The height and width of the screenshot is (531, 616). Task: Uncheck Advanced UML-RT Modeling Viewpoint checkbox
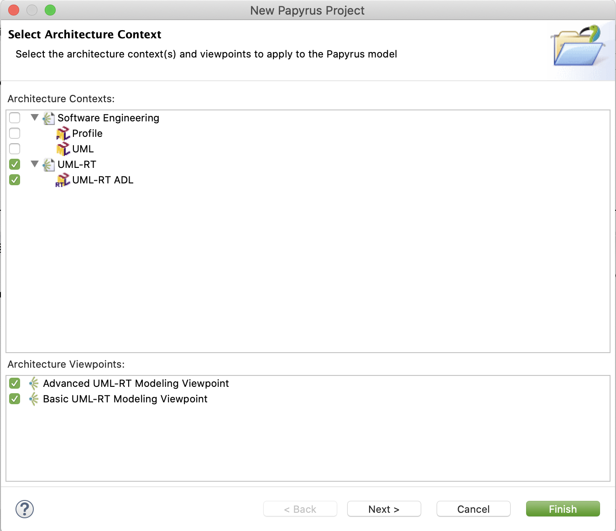coord(15,383)
